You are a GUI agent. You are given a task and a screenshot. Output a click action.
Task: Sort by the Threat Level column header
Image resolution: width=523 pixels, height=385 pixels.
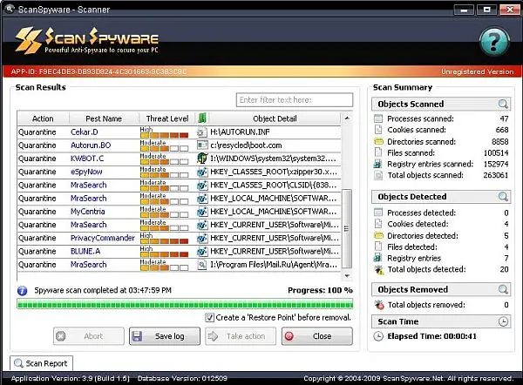(167, 118)
